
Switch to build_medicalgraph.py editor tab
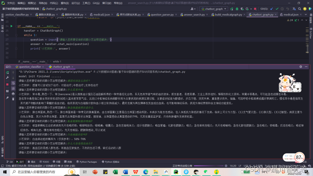pyautogui.click(x=228, y=14)
